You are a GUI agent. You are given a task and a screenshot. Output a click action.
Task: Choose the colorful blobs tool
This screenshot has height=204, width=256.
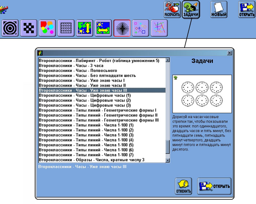[x=48, y=28]
